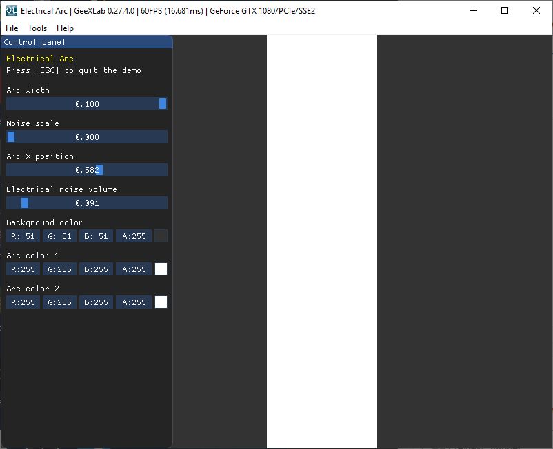Minimize the GeeXLab window
This screenshot has height=449, width=553.
coord(474,10)
